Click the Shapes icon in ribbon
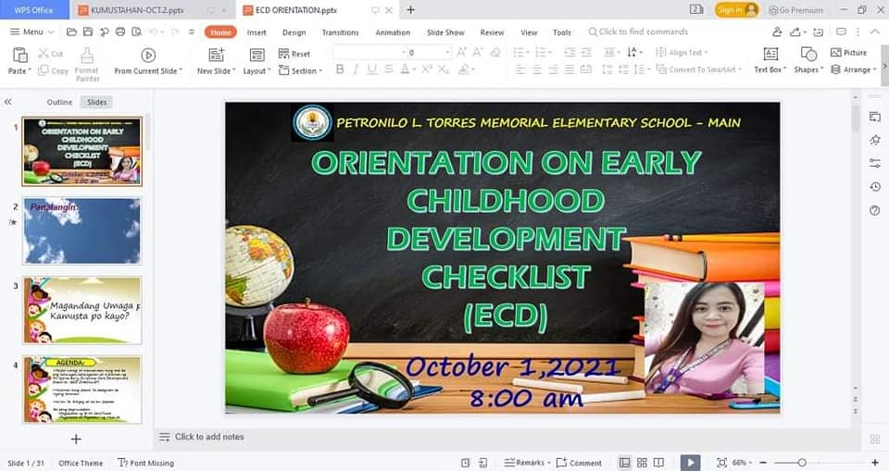The image size is (889, 471). point(808,54)
